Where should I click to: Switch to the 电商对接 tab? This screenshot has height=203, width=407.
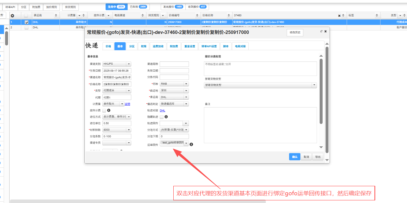[x=240, y=46]
